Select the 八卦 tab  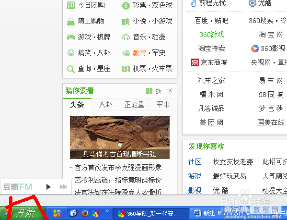pos(105,104)
